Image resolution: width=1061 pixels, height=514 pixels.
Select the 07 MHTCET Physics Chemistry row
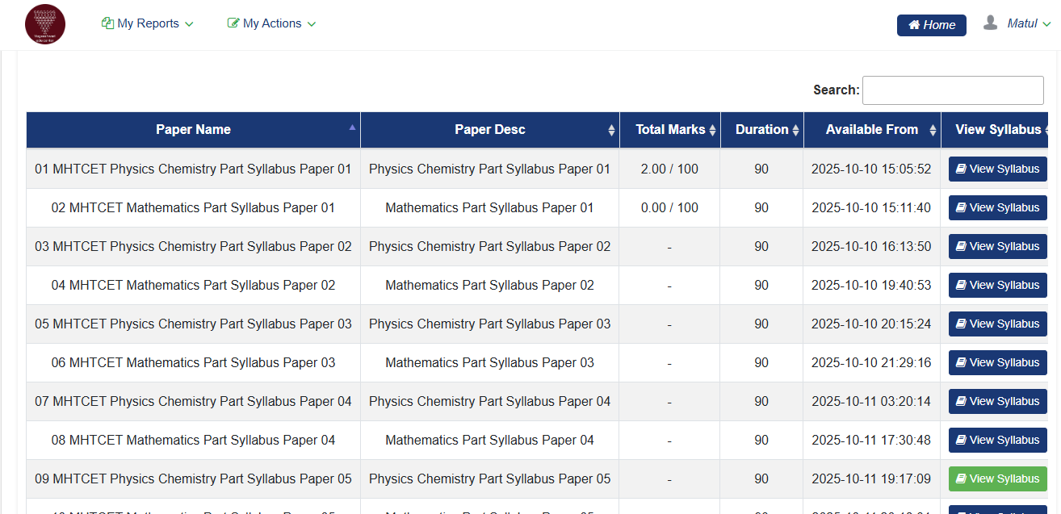(x=193, y=402)
